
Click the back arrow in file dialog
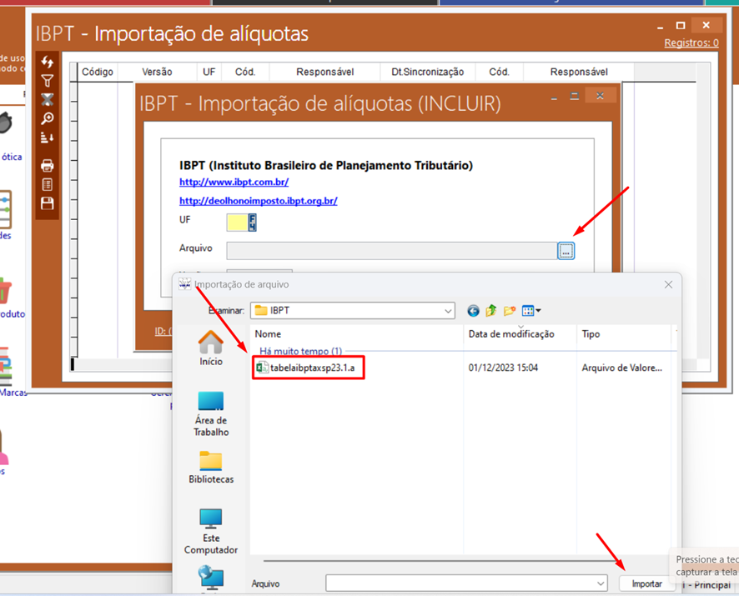pos(473,311)
